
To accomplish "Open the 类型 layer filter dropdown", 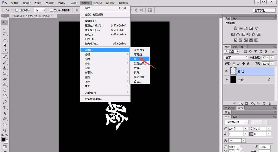I will [x=232, y=51].
